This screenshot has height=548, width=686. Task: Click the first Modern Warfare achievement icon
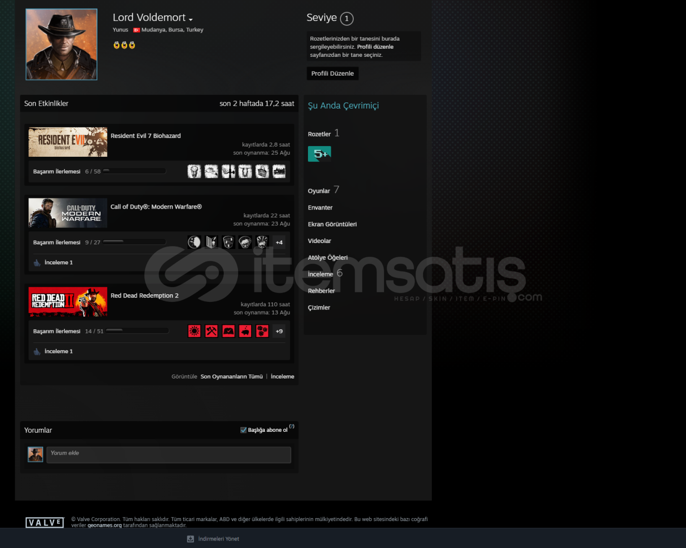(194, 243)
